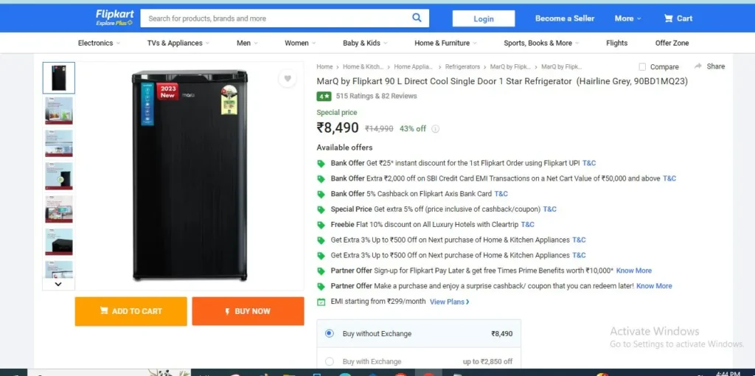Click the 4 star rating badge

point(324,97)
